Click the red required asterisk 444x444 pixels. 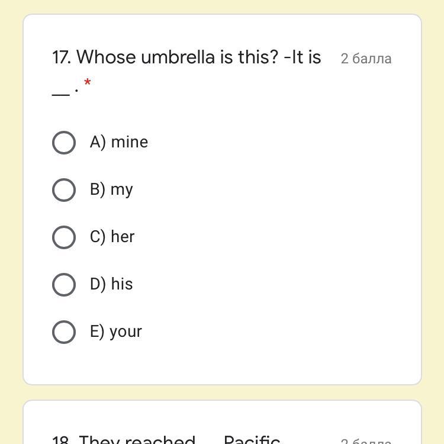coord(88,82)
